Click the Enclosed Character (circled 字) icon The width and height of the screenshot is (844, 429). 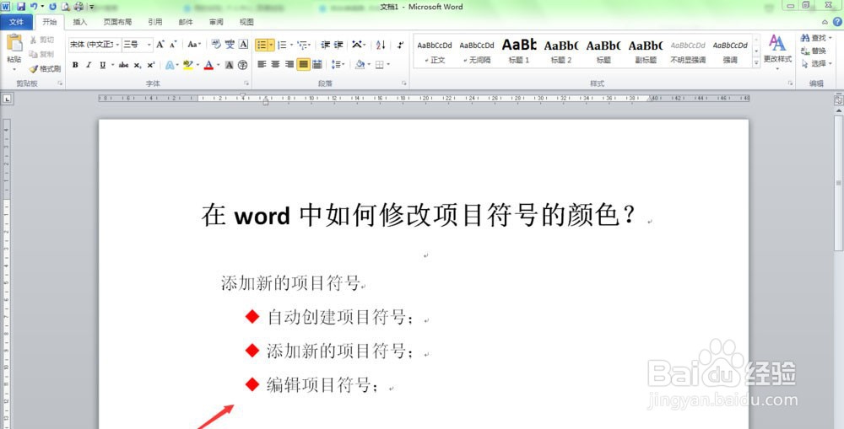pos(243,65)
